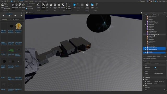
Task: Open Import 3D file tool
Action: (55, 6)
